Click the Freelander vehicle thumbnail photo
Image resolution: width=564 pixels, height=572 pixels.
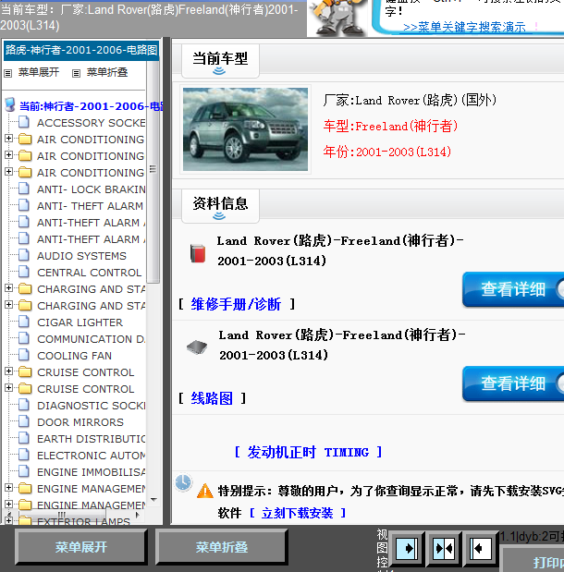(x=245, y=129)
